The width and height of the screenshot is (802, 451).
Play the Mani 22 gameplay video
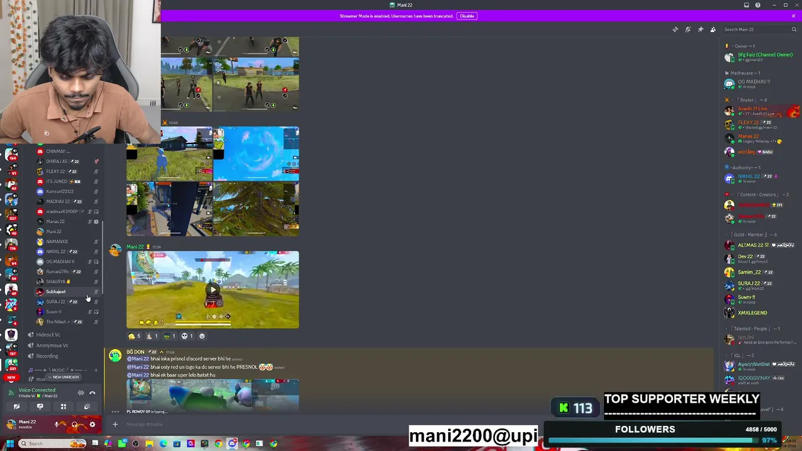[212, 289]
